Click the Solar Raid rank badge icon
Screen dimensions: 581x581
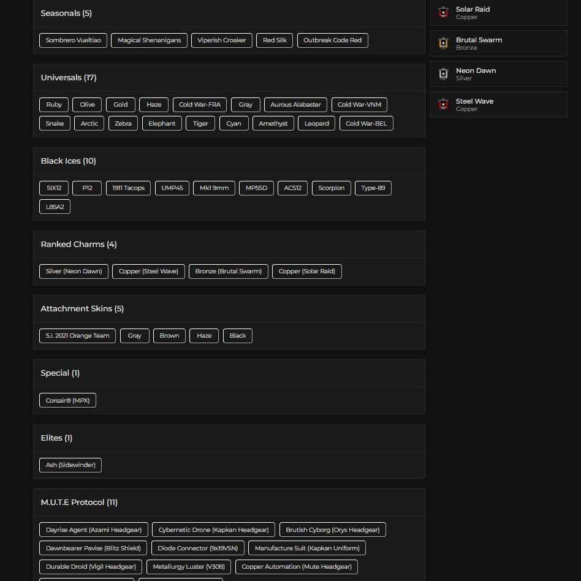[x=443, y=12]
